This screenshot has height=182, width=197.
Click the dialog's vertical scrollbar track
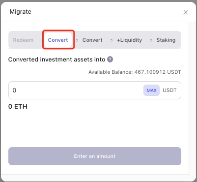pyautogui.click(x=192, y=98)
